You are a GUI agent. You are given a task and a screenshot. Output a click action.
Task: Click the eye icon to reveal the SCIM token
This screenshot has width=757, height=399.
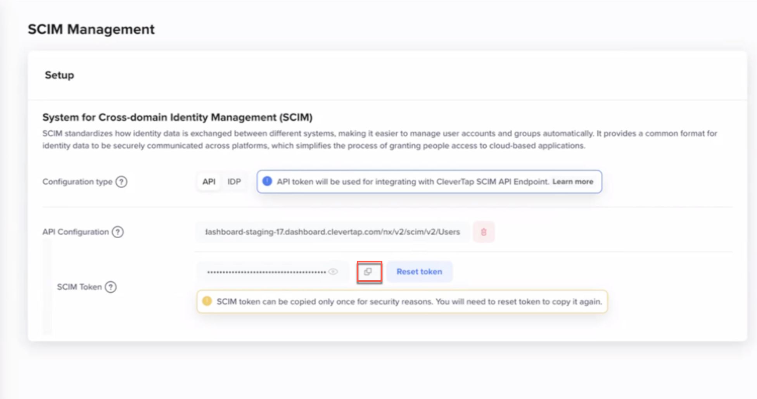click(334, 272)
